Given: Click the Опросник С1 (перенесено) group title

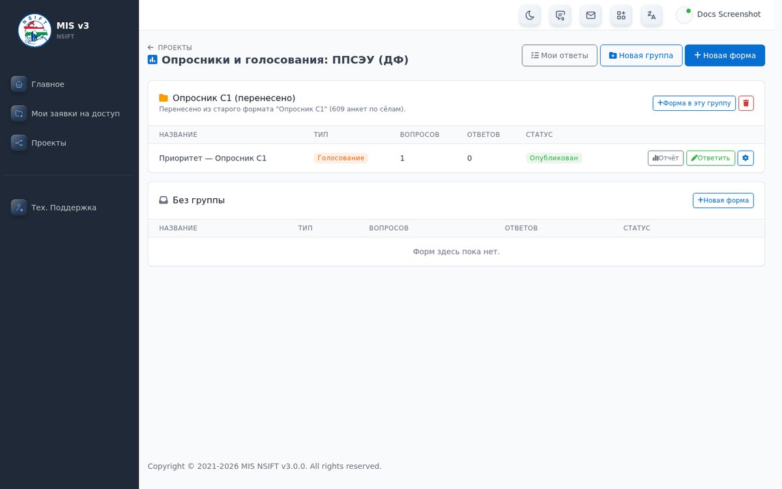Looking at the screenshot, I should click(x=234, y=98).
